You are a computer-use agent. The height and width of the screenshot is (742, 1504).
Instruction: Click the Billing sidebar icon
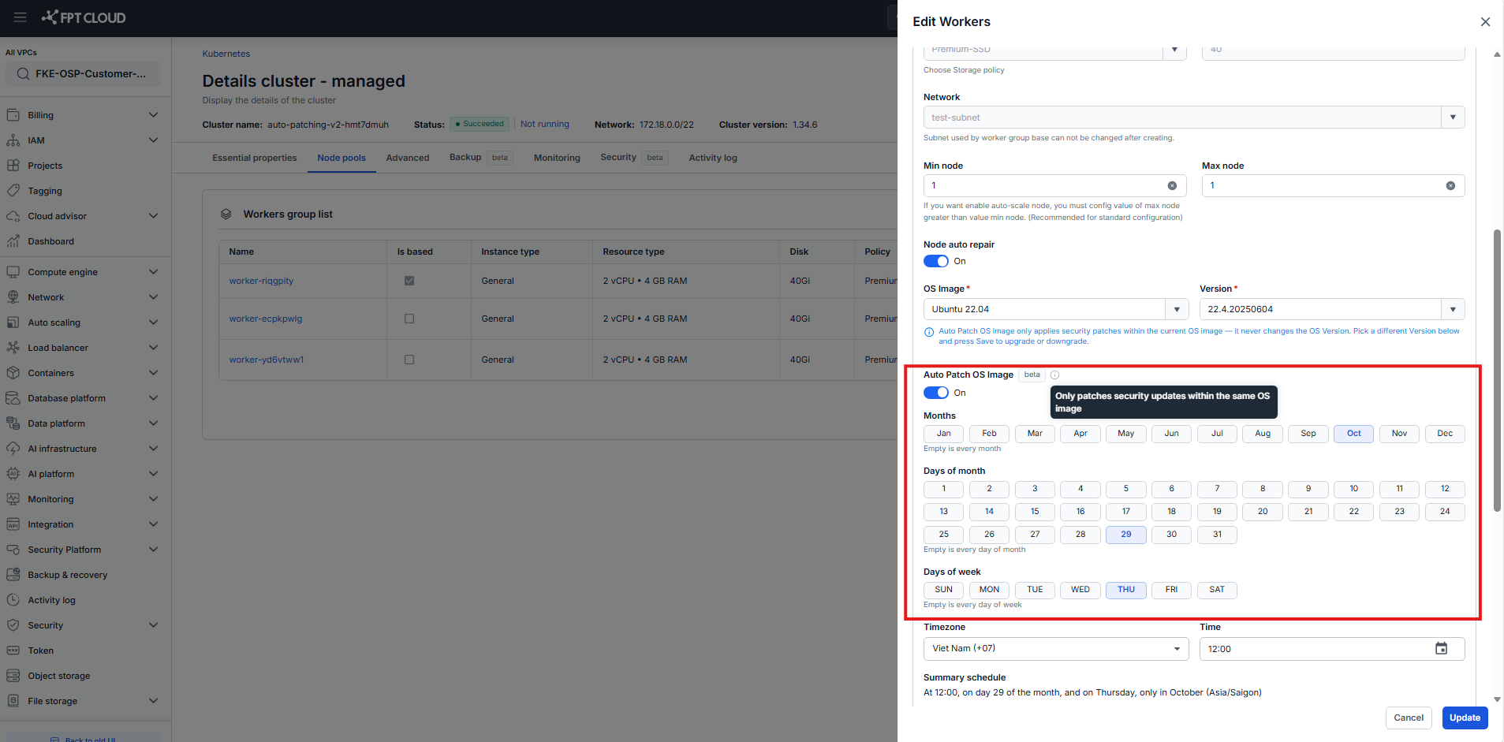pos(13,115)
